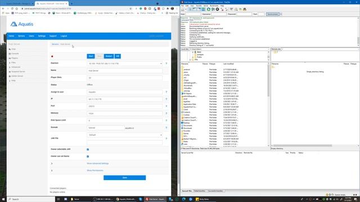The height and width of the screenshot is (202, 360).
Task: Open FileZilla Bookmarks menu
Action: coord(214,6)
